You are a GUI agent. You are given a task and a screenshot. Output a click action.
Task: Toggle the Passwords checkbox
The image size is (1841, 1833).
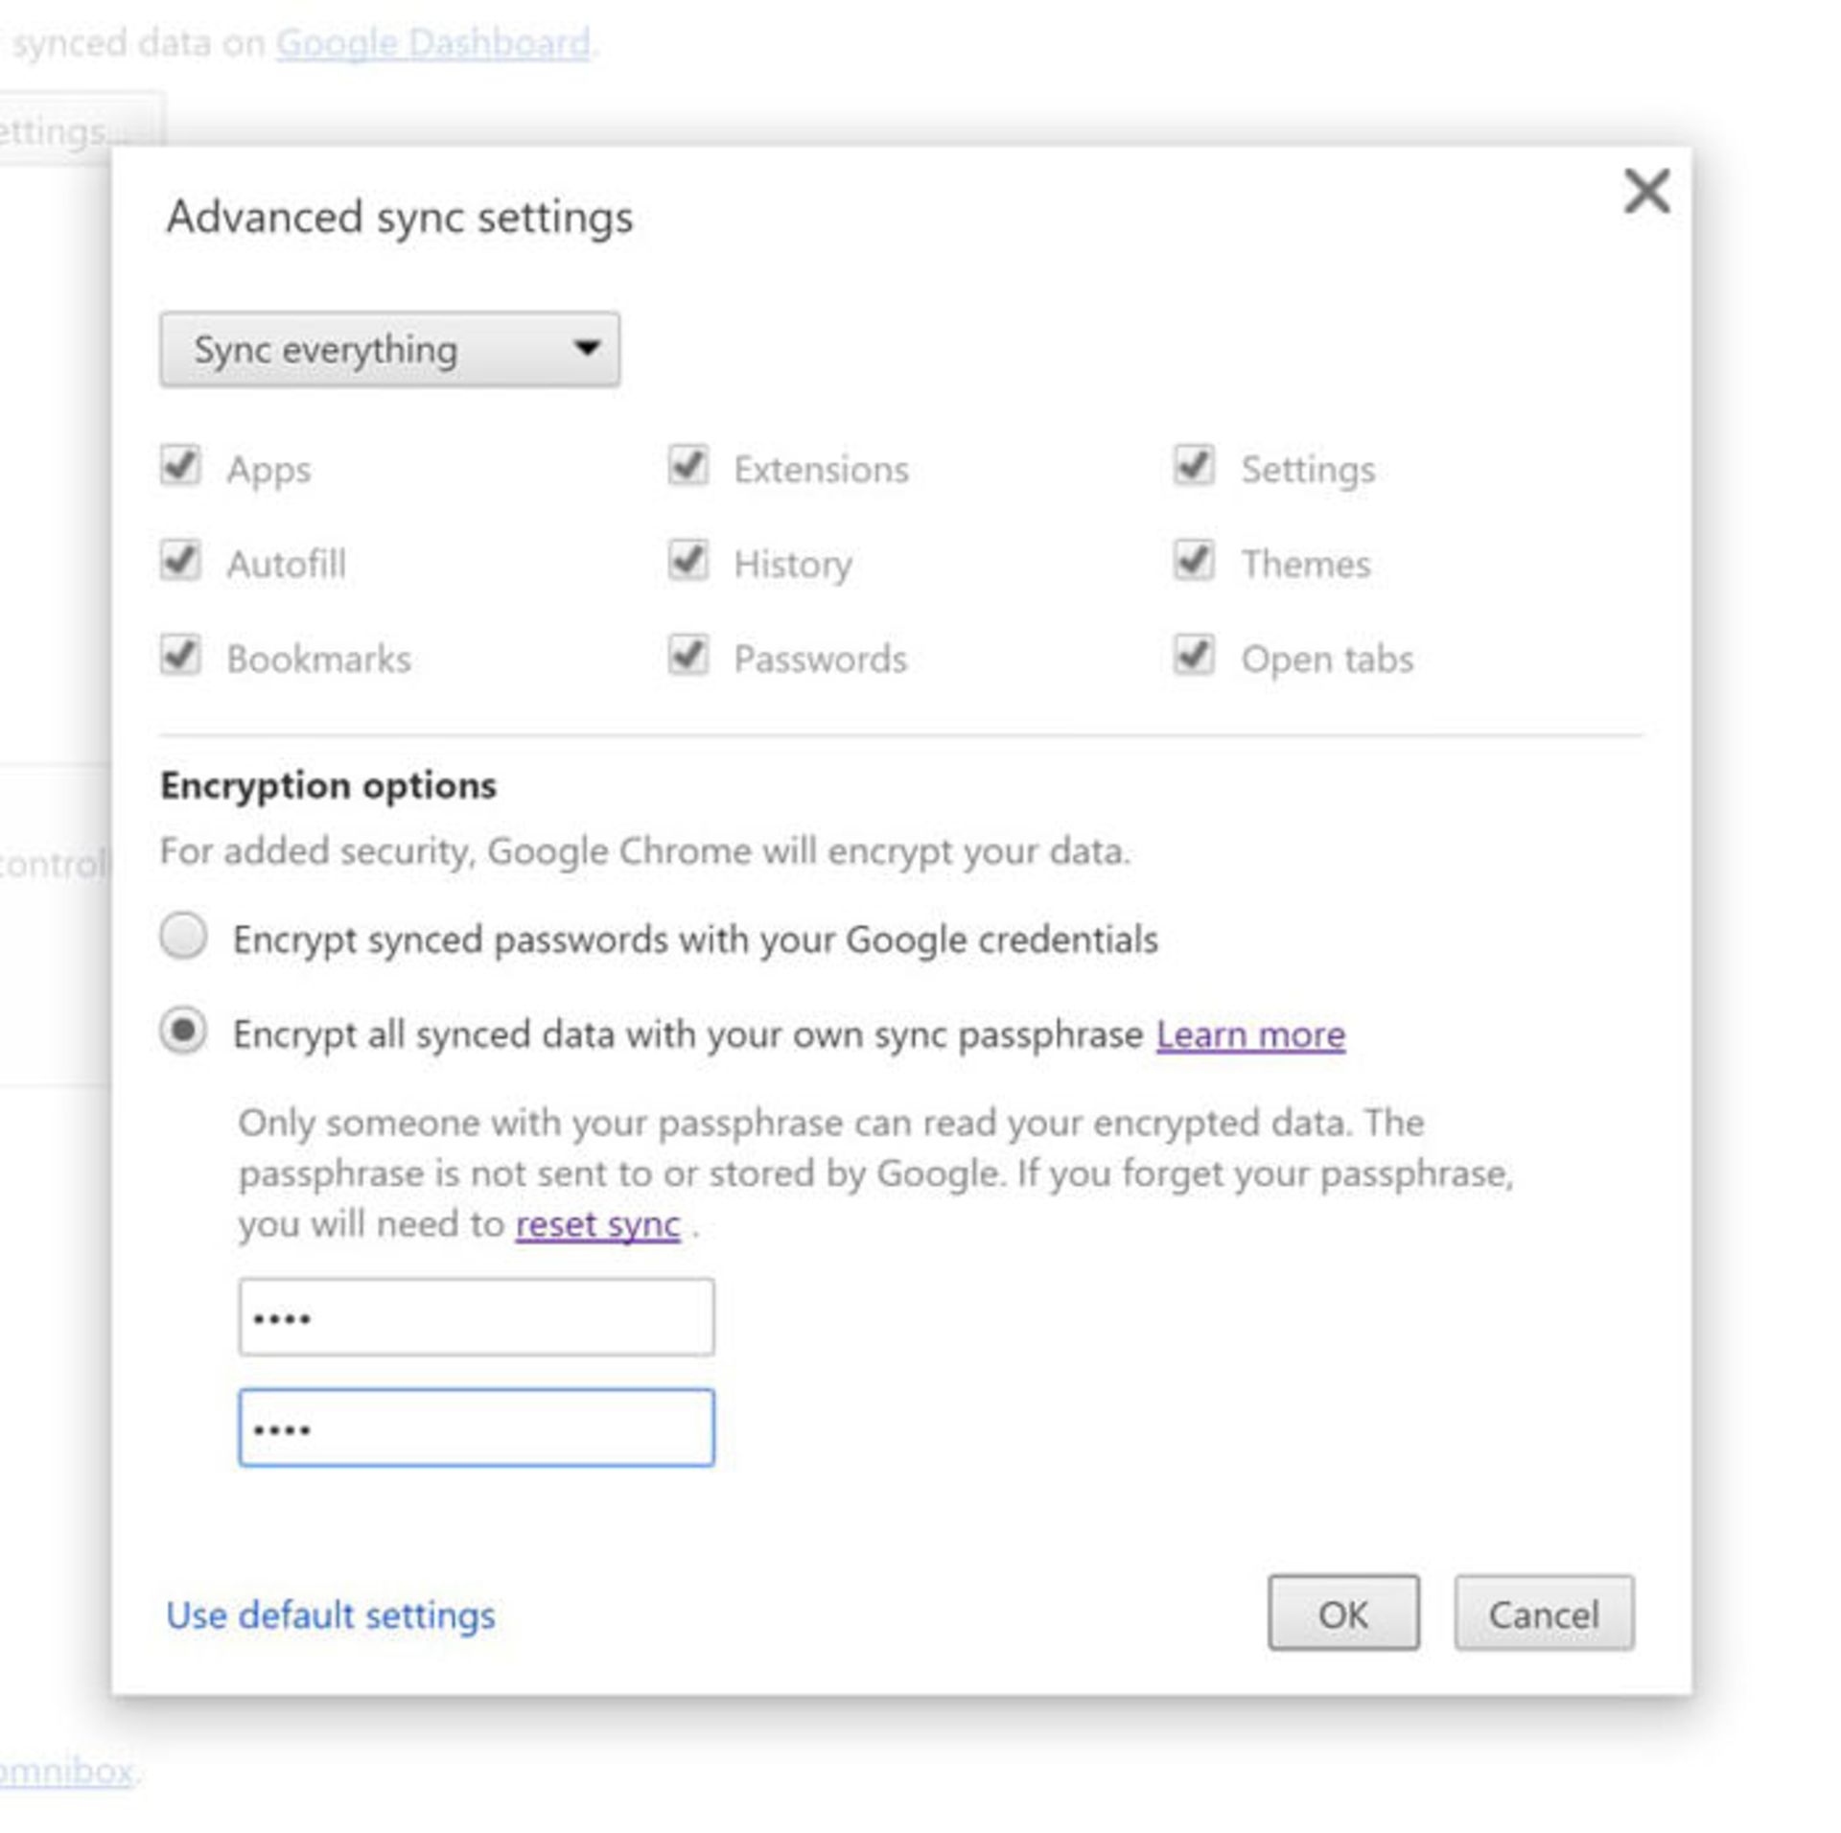[687, 656]
